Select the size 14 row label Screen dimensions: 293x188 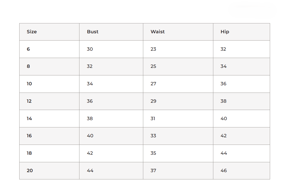coord(29,118)
